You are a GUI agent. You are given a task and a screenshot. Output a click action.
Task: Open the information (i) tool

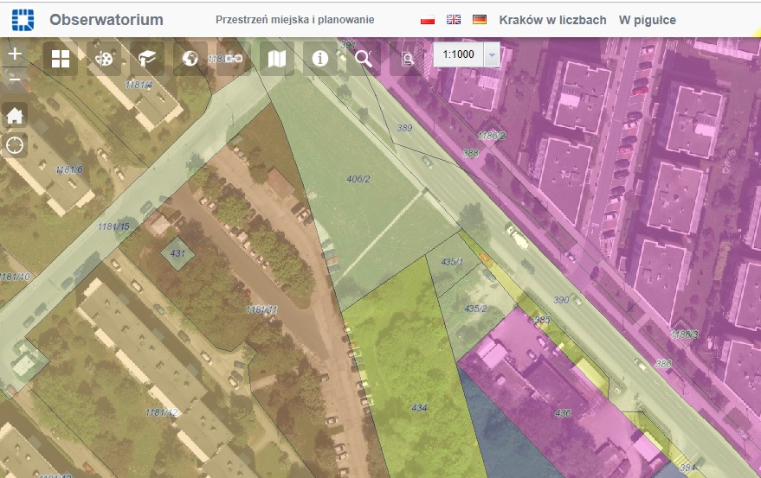(320, 59)
